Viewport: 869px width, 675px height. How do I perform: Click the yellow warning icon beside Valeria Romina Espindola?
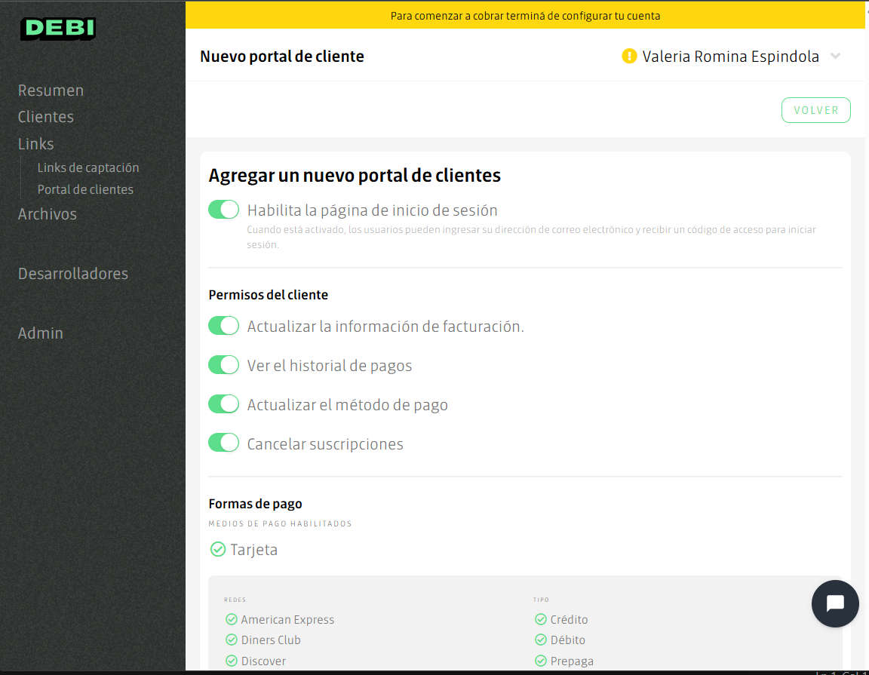click(x=629, y=56)
